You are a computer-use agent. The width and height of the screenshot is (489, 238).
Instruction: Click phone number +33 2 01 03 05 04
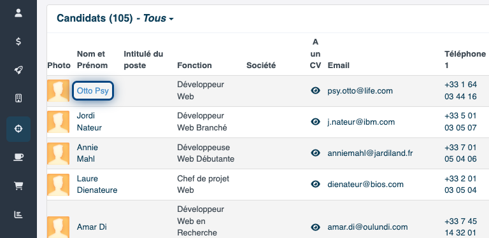click(x=460, y=184)
